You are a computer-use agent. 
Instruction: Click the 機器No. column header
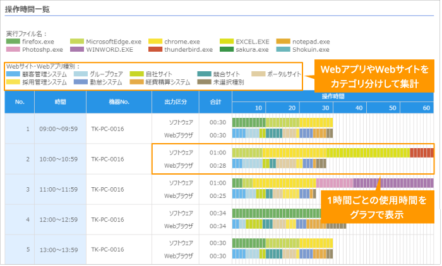[119, 102]
